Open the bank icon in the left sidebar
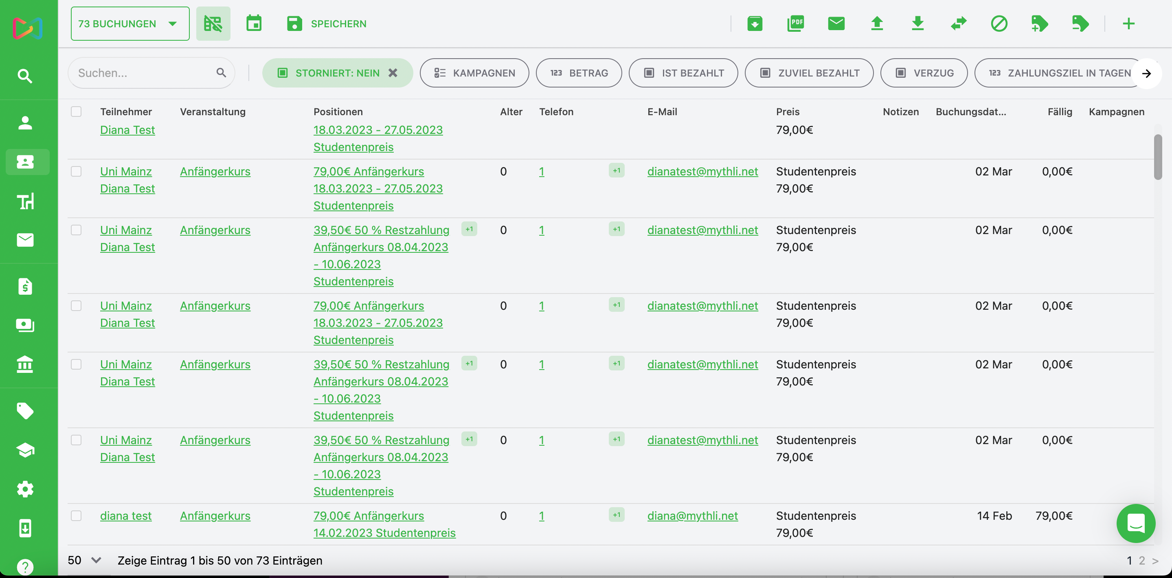The image size is (1172, 578). tap(26, 364)
